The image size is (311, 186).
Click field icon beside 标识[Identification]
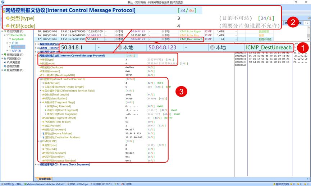43,98
